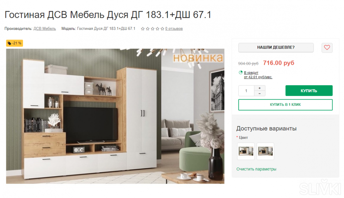Click the credit pie-chart icon

pos(241,73)
